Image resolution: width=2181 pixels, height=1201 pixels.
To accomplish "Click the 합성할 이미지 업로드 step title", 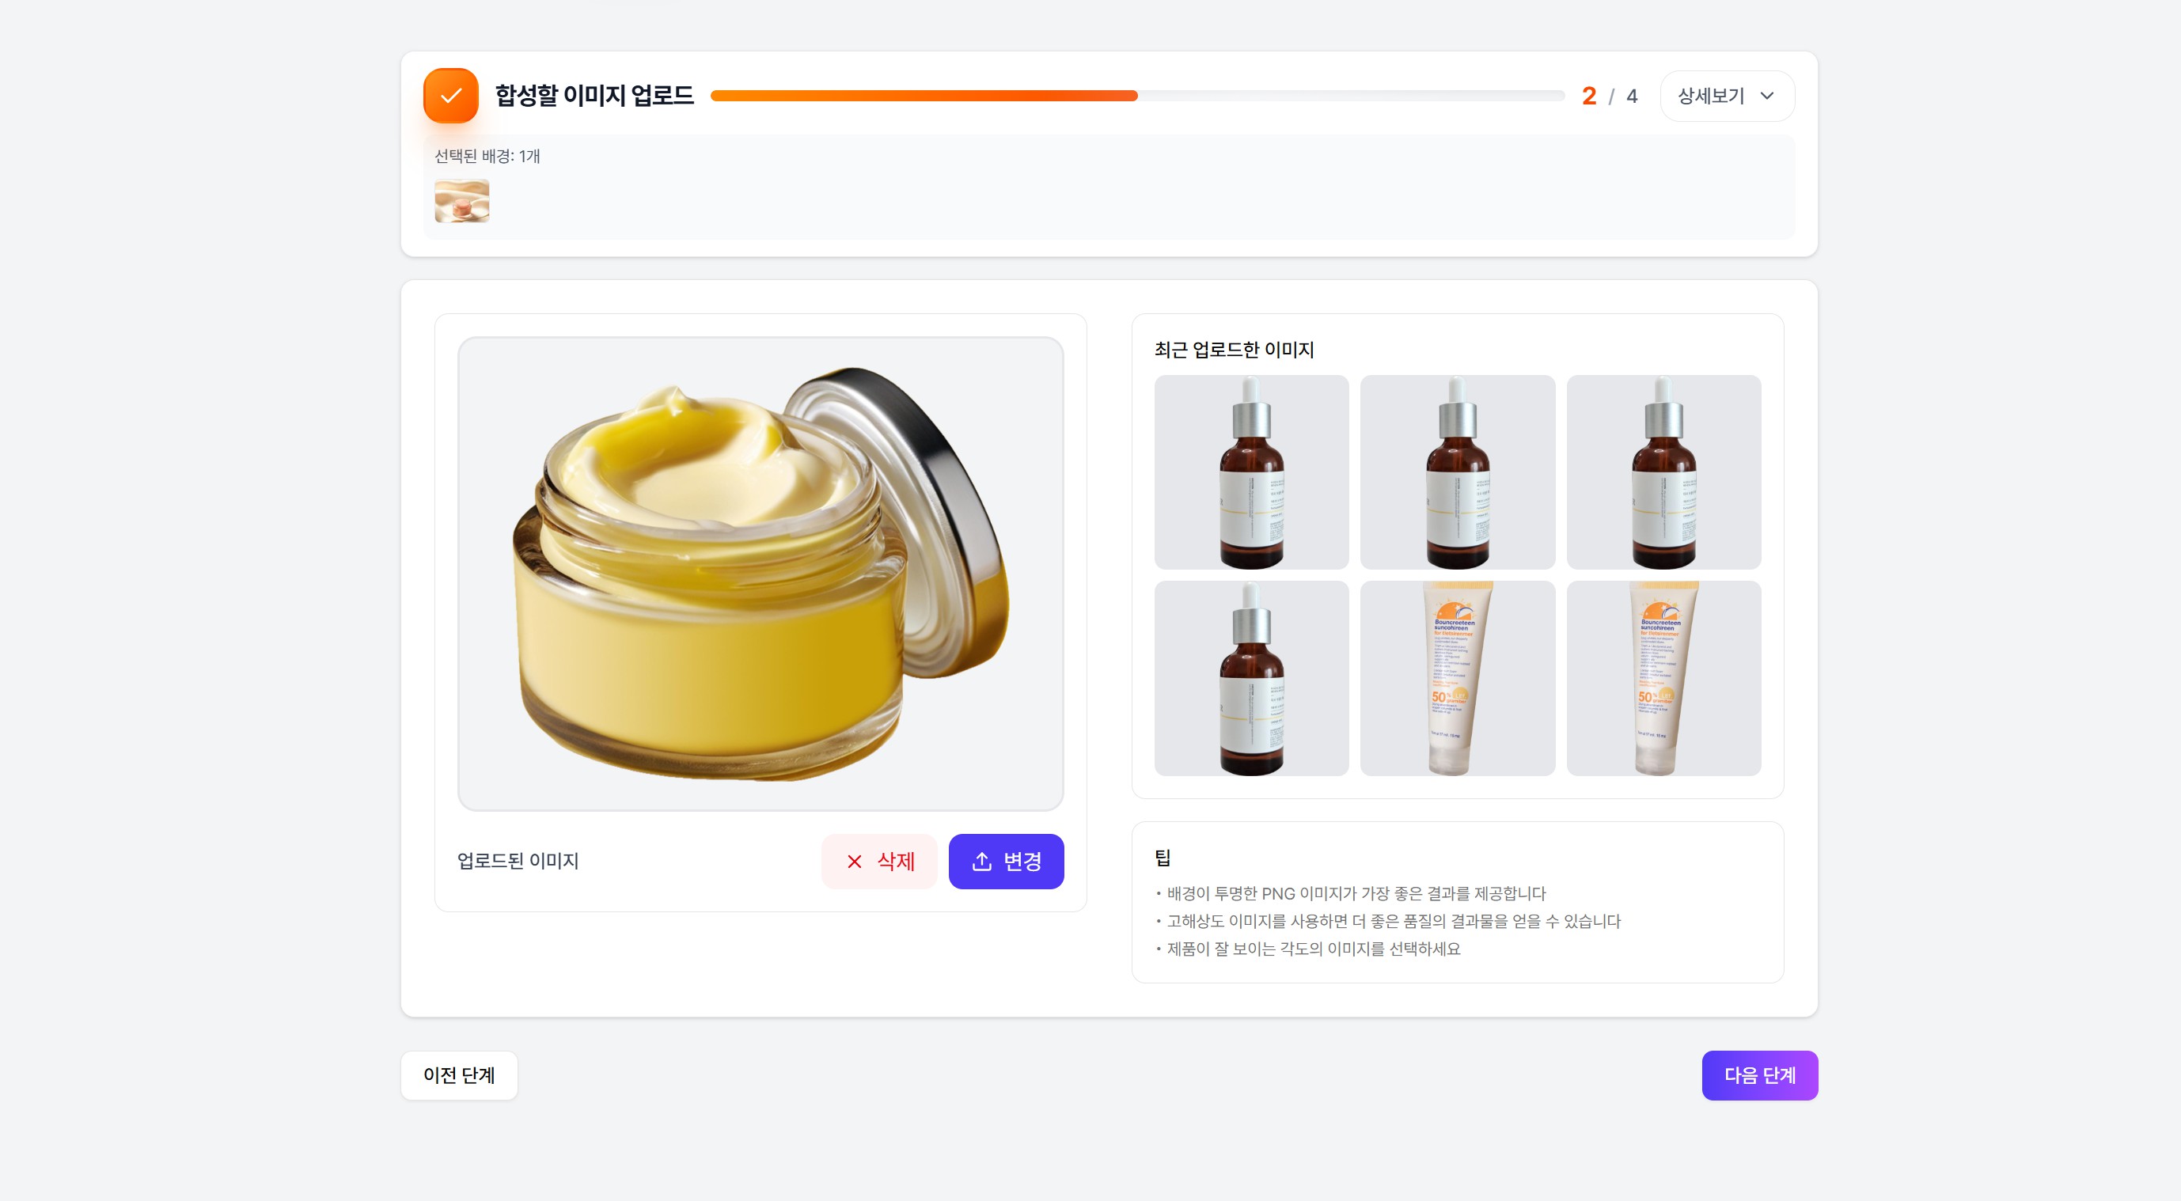I will 594,96.
